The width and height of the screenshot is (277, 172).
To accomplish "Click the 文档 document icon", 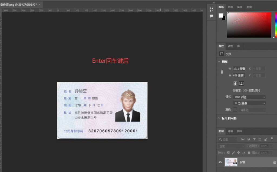I will [222, 54].
